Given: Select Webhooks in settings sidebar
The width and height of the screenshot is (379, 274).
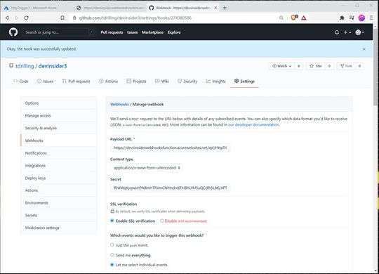Looking at the screenshot, I should click(59, 141).
